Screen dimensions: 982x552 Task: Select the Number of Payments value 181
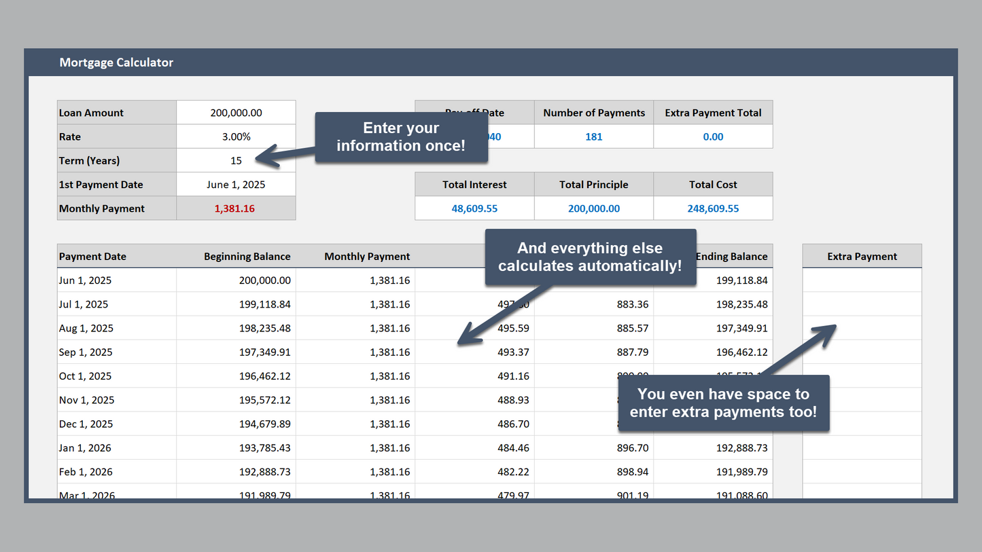594,136
